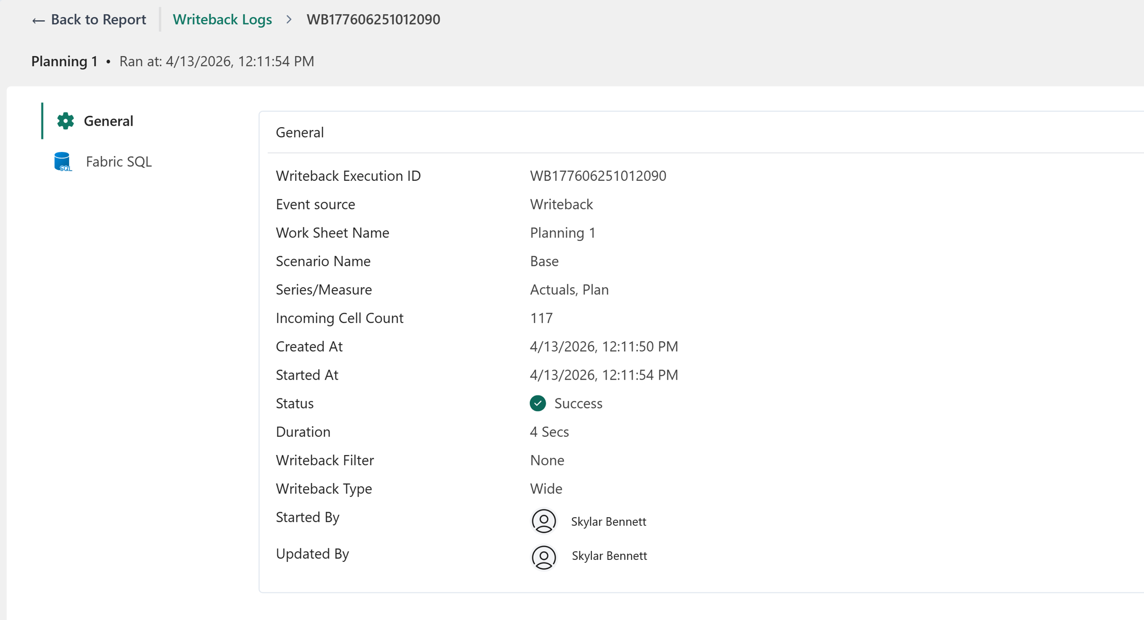Click the General section heading in panel
Viewport: 1144px width, 620px height.
click(300, 132)
